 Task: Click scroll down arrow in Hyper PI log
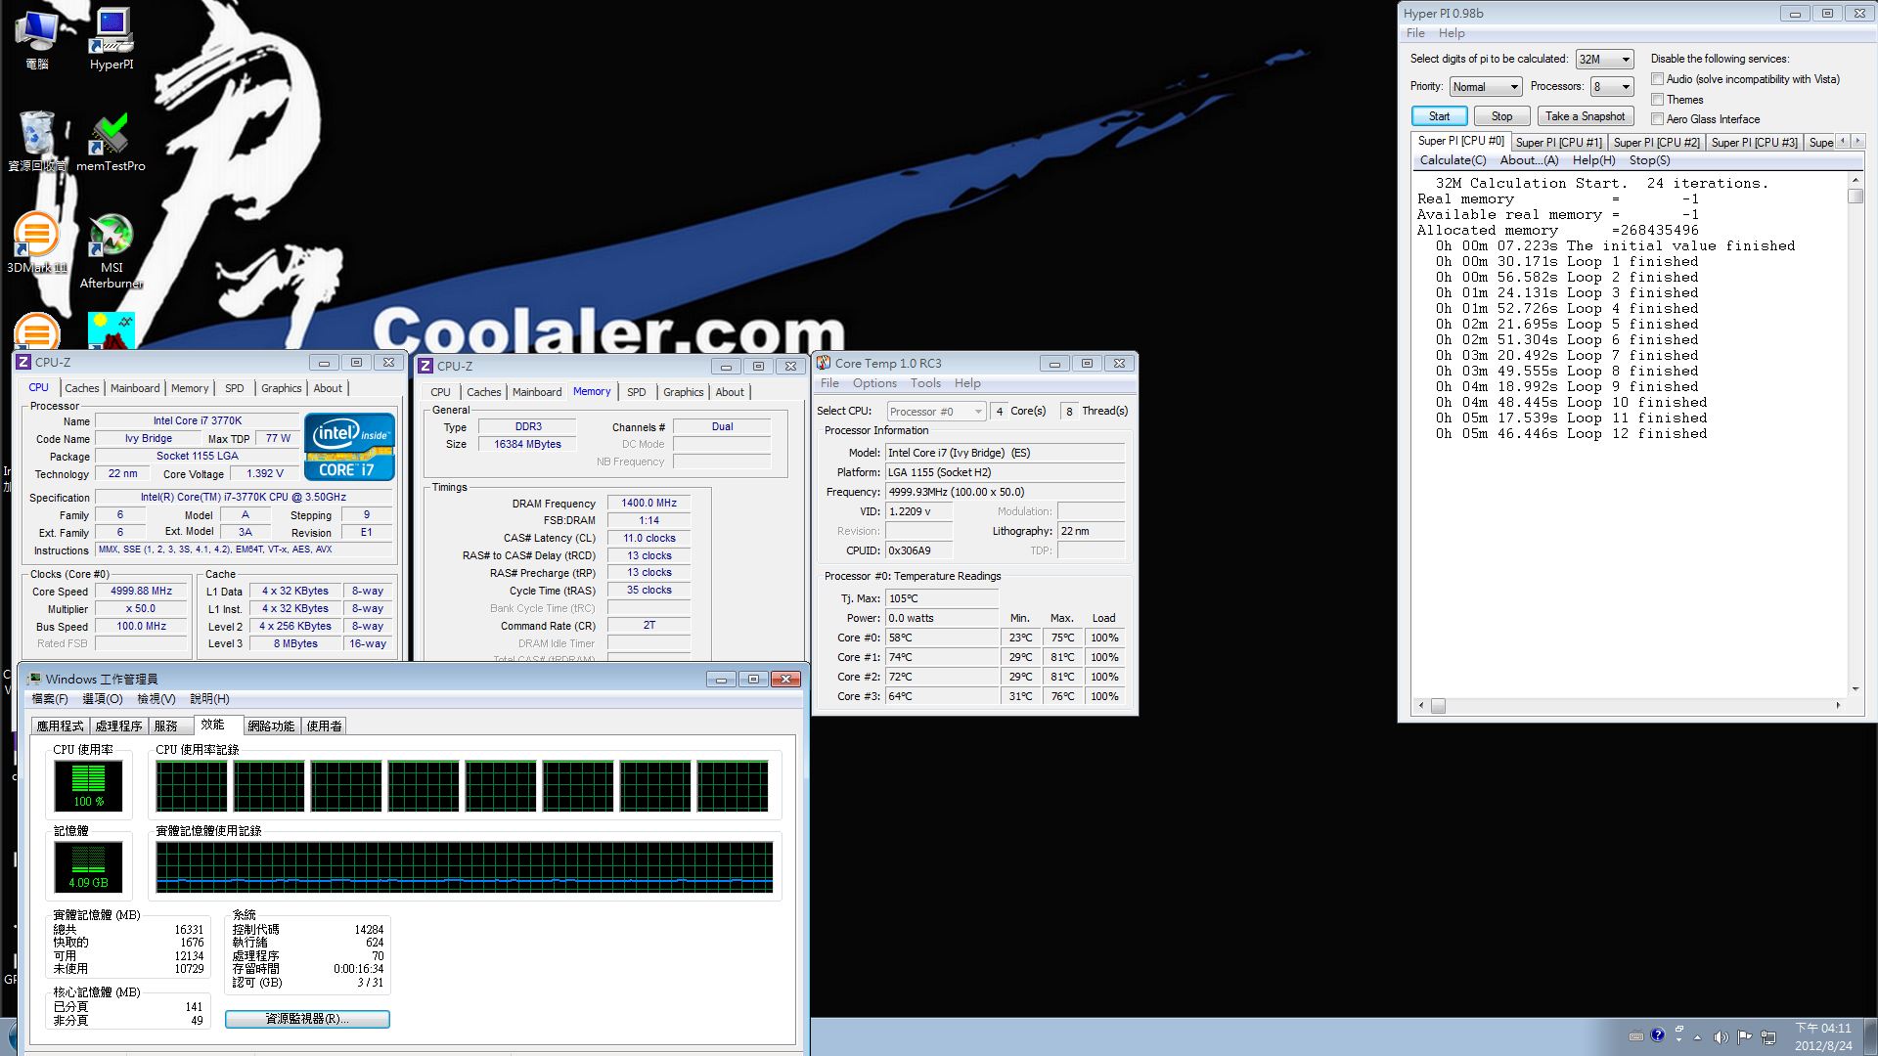tap(1856, 689)
